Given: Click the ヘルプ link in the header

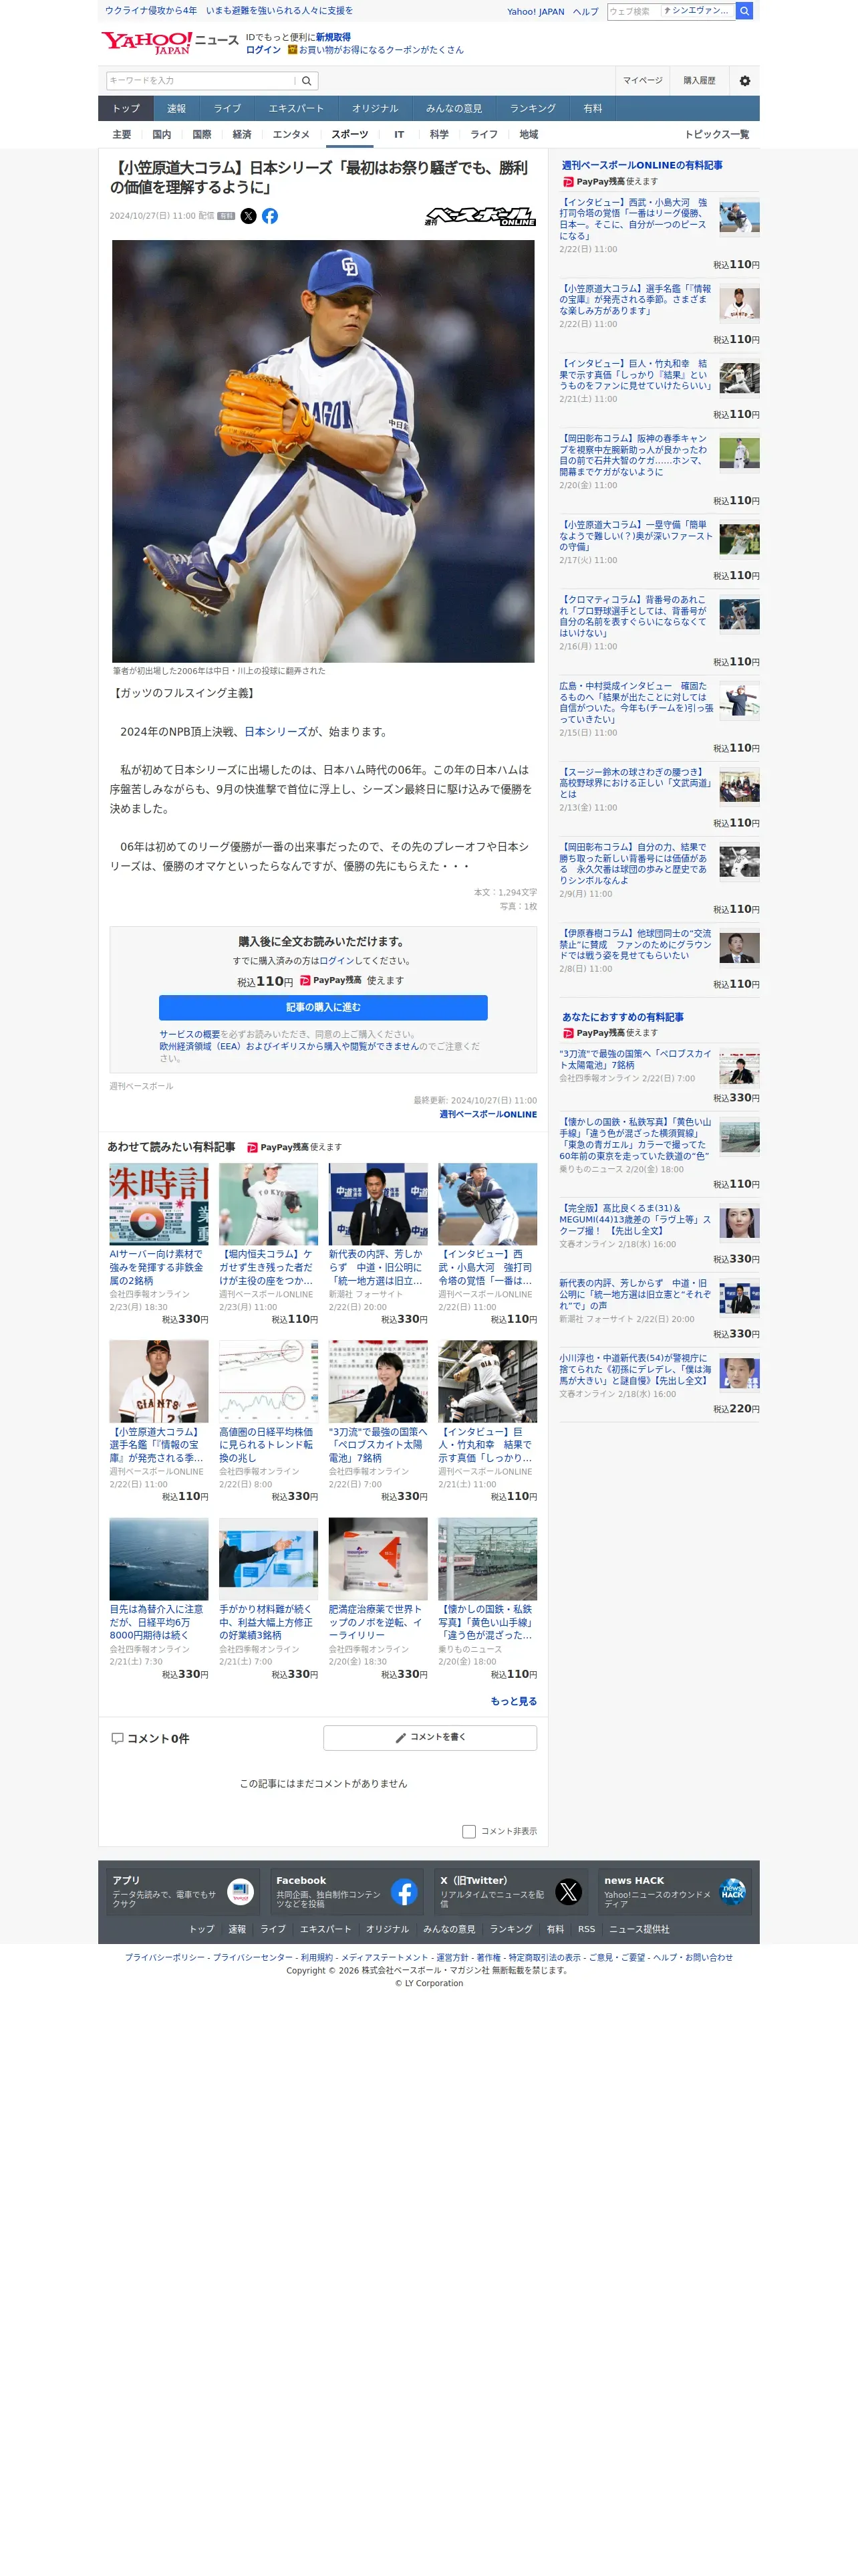Looking at the screenshot, I should (x=585, y=12).
